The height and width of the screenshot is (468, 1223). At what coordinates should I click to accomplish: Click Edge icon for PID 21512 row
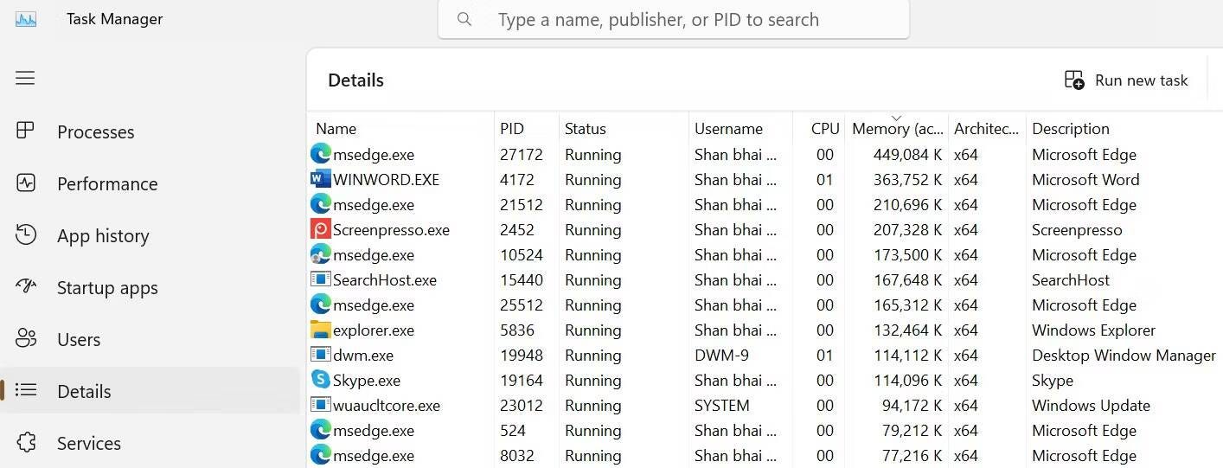[x=321, y=204]
